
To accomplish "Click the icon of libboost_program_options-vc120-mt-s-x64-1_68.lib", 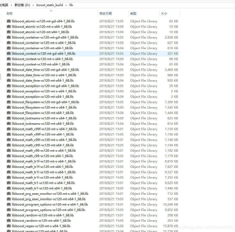I will click(x=9, y=205).
